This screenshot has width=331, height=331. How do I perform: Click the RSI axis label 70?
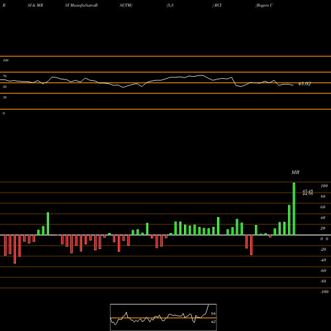coord(5,76)
